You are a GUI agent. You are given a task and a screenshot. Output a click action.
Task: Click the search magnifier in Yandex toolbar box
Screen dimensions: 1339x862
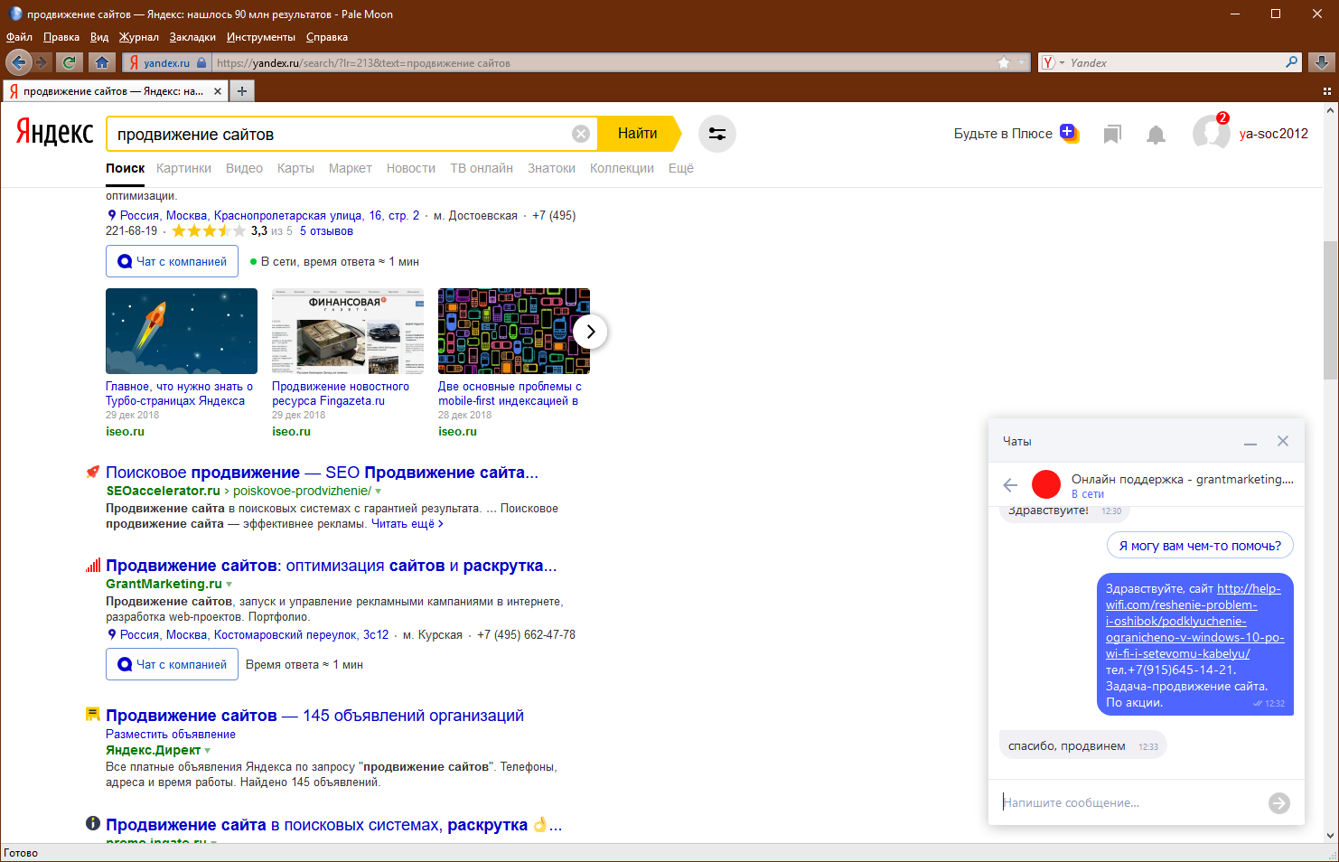(1292, 62)
